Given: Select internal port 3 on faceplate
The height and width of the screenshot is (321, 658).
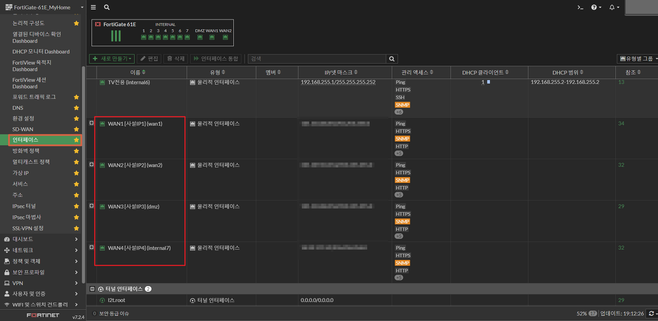Looking at the screenshot, I should point(158,37).
